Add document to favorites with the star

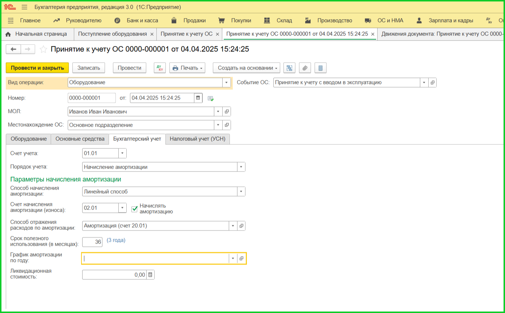(43, 50)
